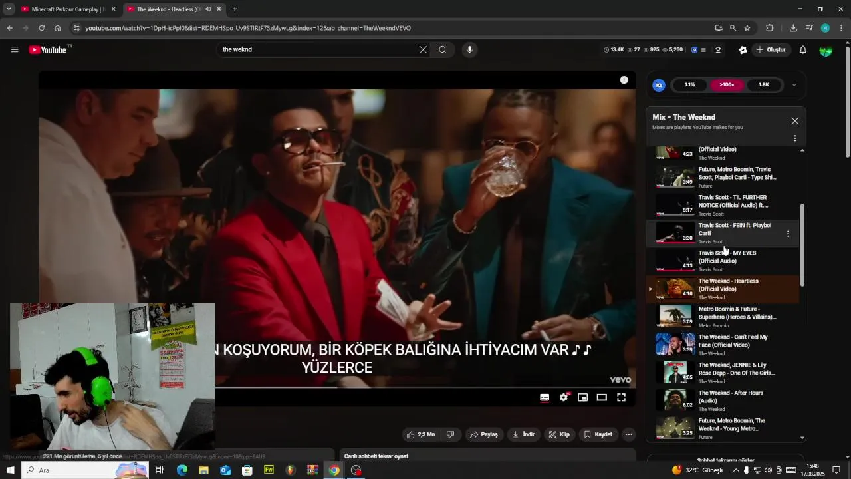Like the video with 2,3 Mn likes
The image size is (851, 479).
pyautogui.click(x=421, y=434)
